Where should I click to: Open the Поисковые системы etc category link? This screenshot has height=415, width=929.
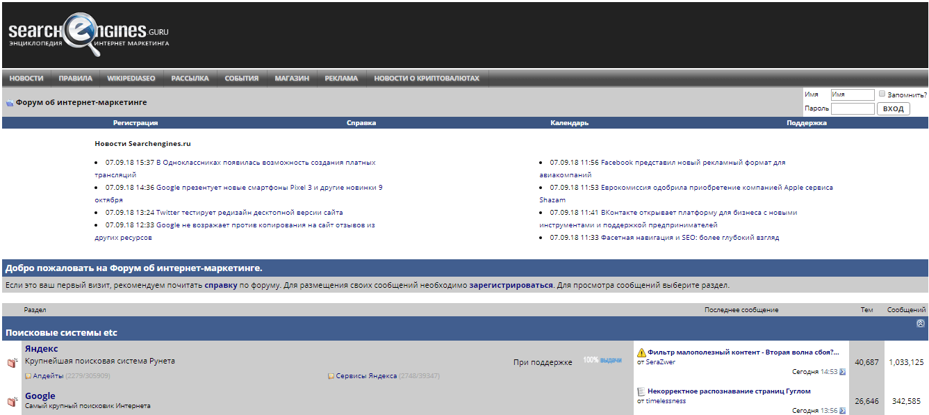point(61,333)
